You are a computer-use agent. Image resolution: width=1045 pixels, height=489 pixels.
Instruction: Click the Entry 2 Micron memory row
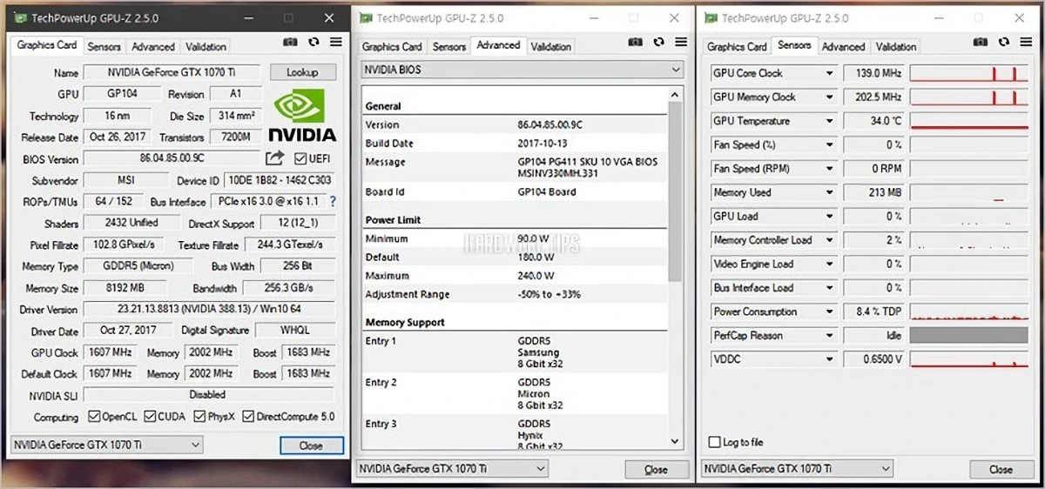[x=515, y=394]
